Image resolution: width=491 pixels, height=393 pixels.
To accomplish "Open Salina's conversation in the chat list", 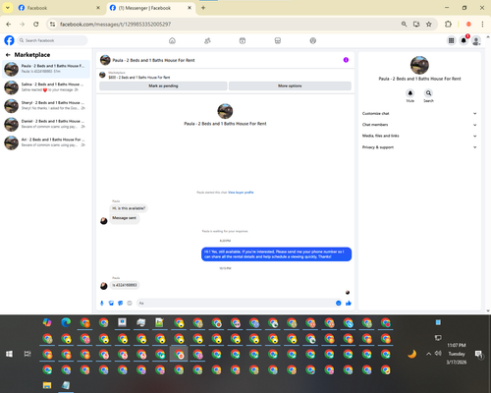I will pyautogui.click(x=46, y=87).
